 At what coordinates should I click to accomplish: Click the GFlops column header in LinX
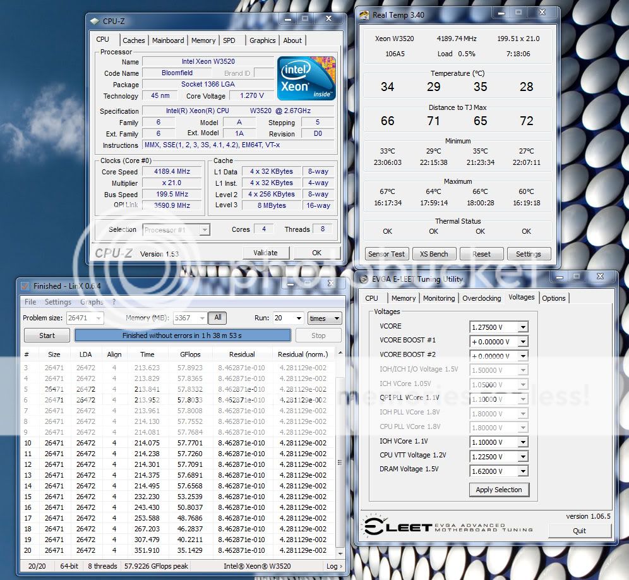point(190,354)
